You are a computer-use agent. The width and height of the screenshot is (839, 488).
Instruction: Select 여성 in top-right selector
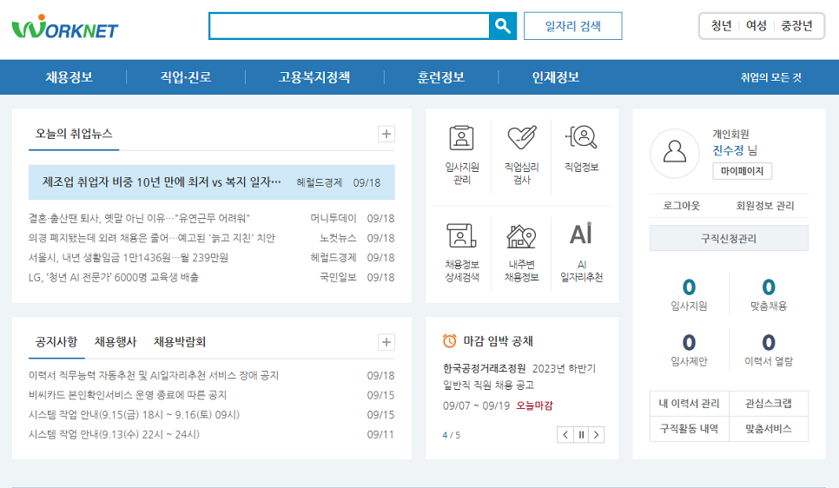(756, 26)
